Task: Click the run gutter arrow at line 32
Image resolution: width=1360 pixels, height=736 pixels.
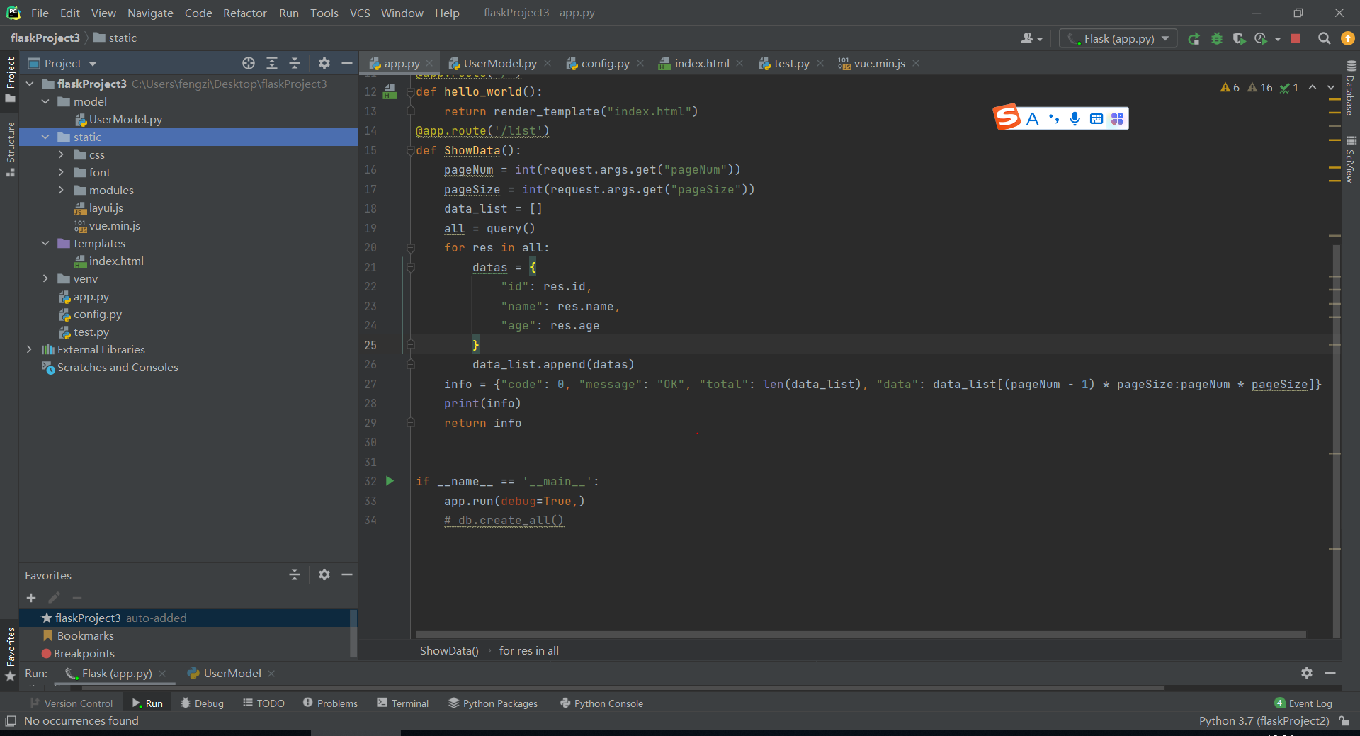Action: pyautogui.click(x=390, y=481)
